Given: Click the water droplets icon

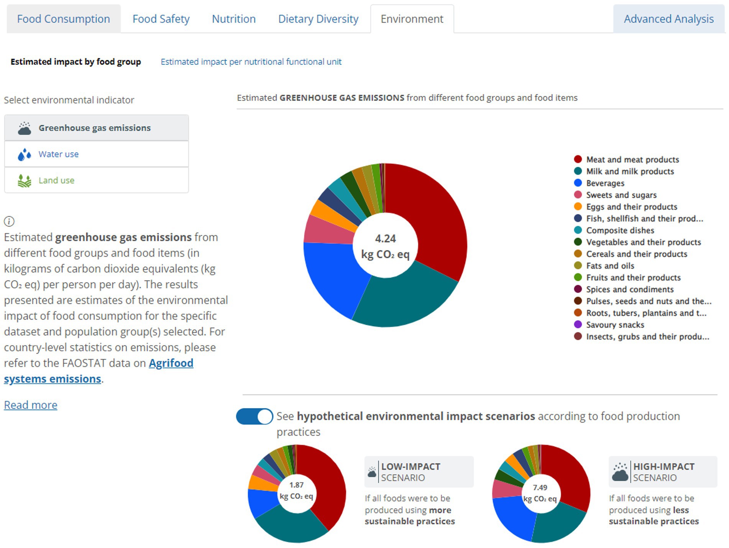Looking at the screenshot, I should coord(25,155).
